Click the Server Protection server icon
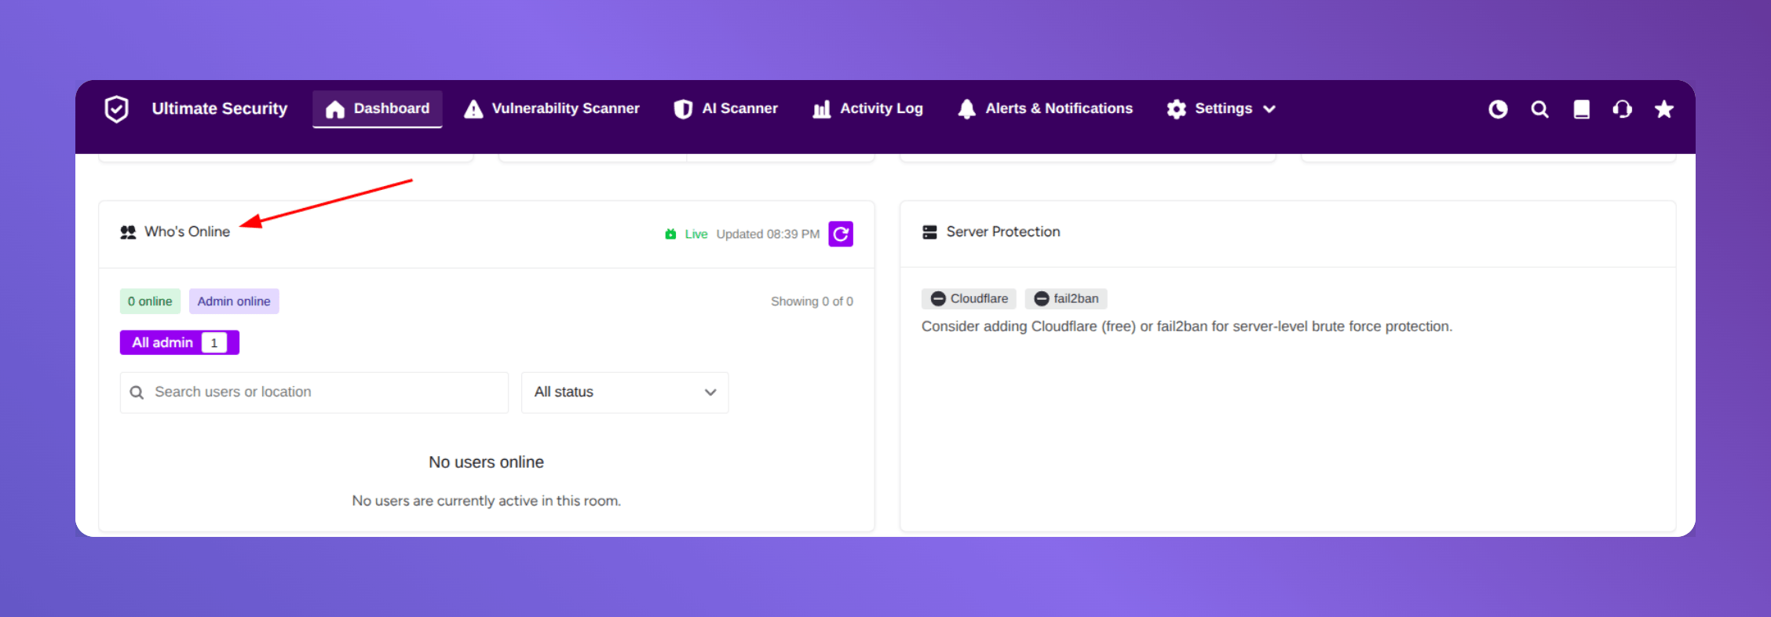 (929, 232)
